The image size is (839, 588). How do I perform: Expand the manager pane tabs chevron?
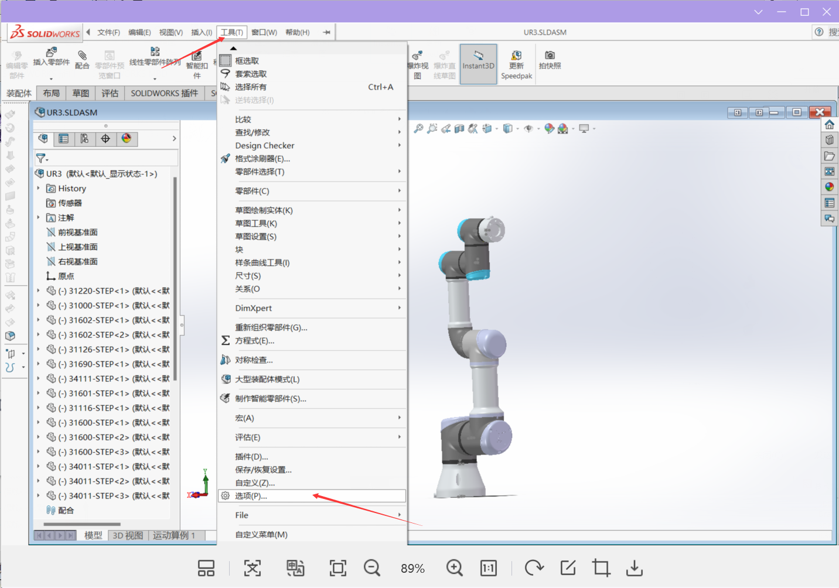(174, 139)
